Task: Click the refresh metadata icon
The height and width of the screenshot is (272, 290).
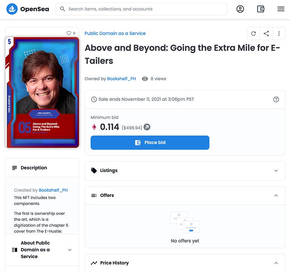Action: coord(253,34)
